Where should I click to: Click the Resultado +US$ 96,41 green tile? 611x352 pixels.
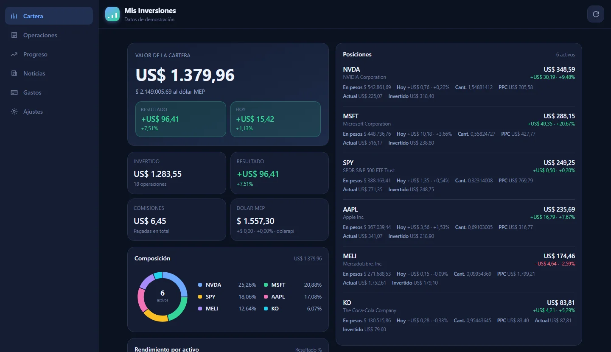click(x=181, y=119)
